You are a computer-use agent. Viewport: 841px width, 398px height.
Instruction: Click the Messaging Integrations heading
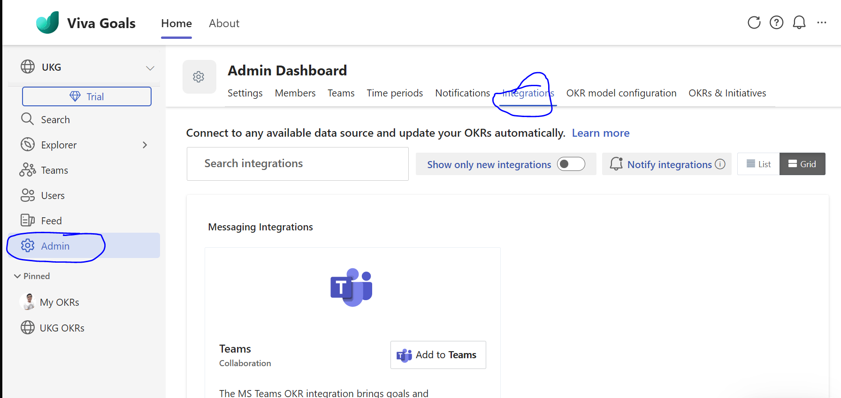point(260,227)
